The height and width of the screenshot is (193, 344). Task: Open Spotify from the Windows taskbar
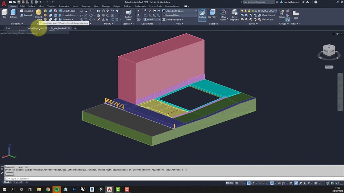(57, 189)
